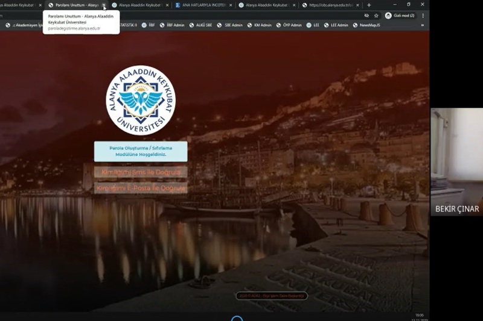483x321 pixels.
Task: Close the obs.alanya.edu.tr tab
Action: pyautogui.click(x=357, y=5)
